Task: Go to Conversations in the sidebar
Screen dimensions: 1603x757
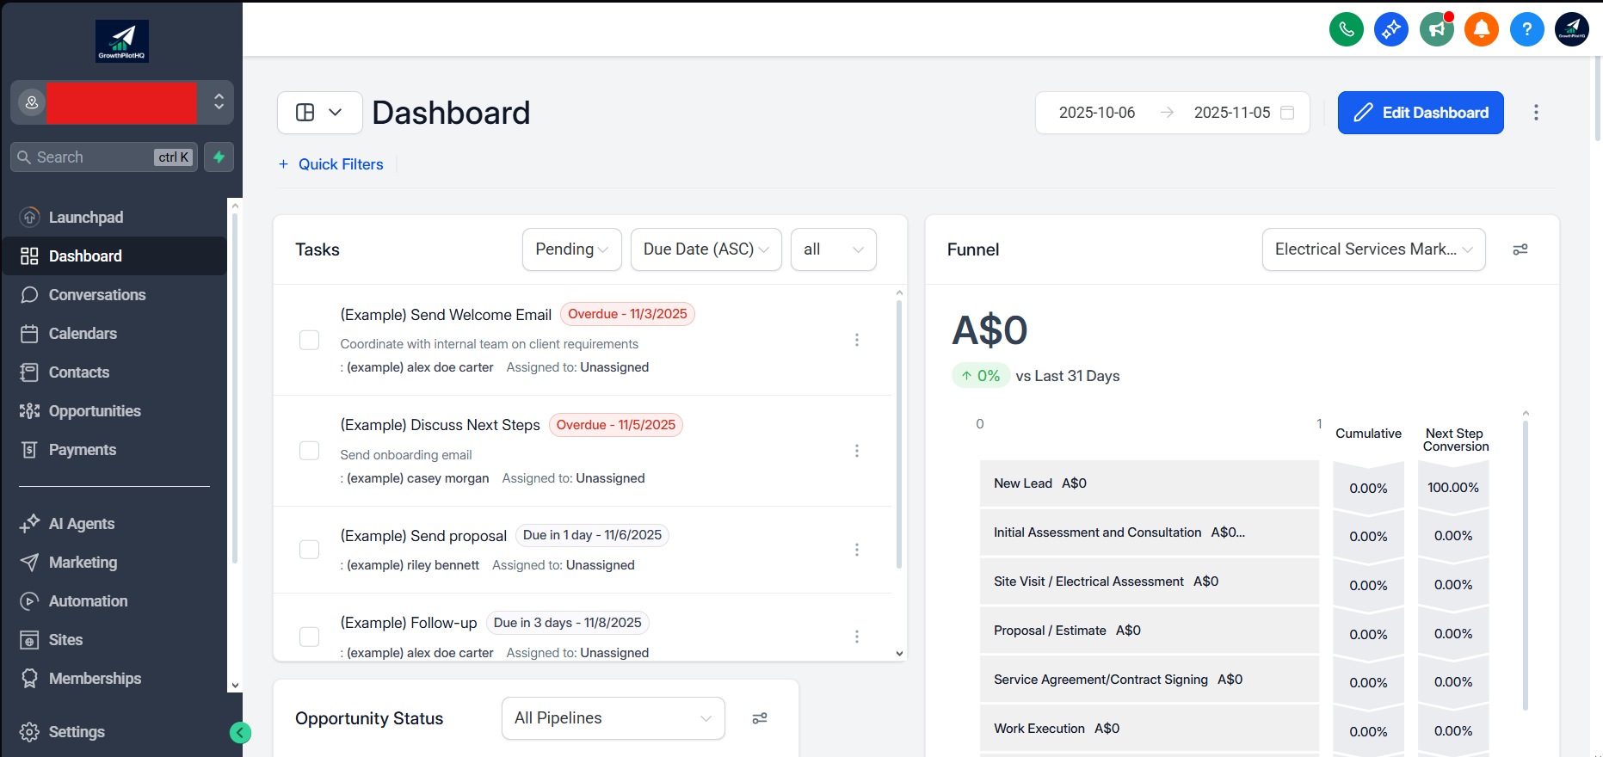Action: click(96, 295)
